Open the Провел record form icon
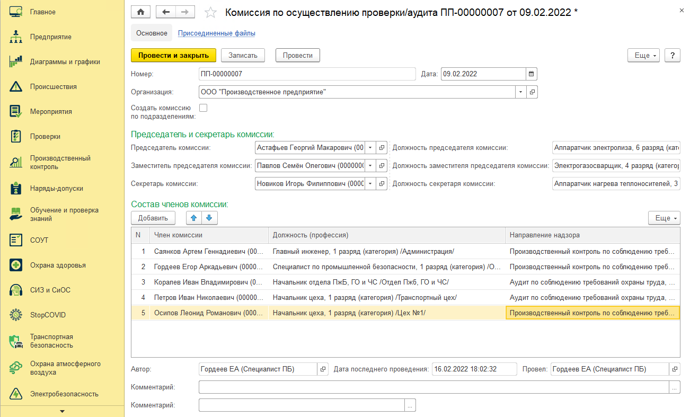Viewport: 690px width, 417px height. click(675, 369)
